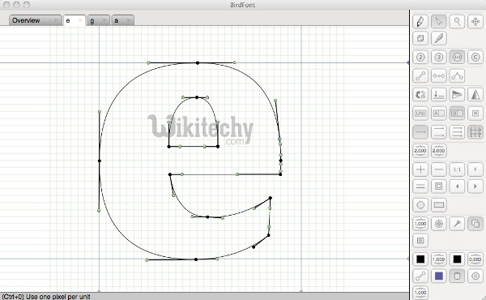Zoom out with the minus button
The image size is (486, 300).
pos(438,169)
